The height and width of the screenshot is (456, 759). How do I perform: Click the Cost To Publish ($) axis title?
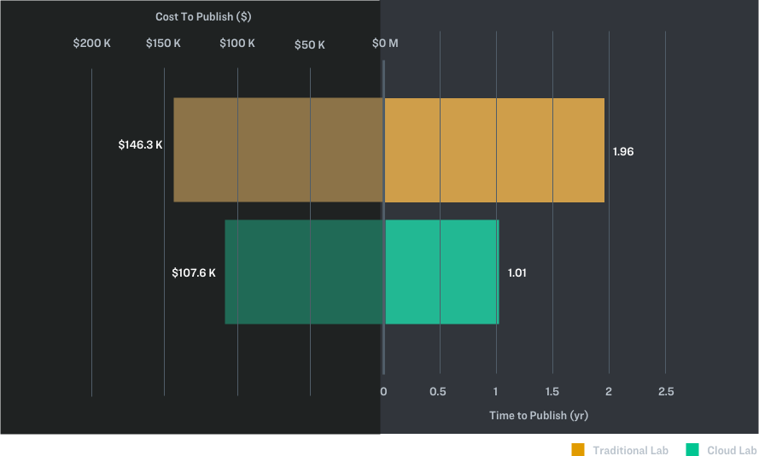[203, 17]
